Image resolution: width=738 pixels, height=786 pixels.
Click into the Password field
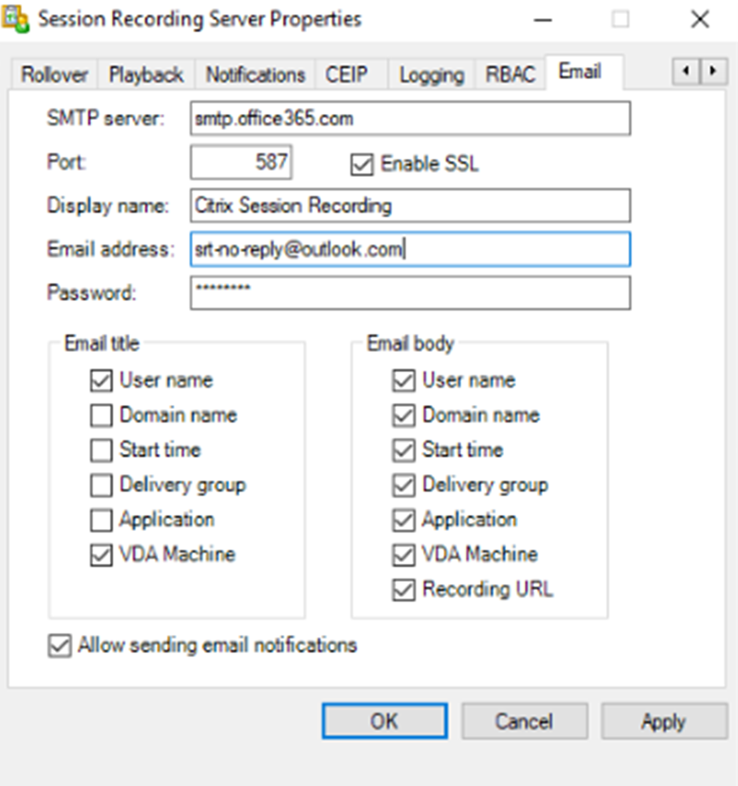tap(410, 293)
